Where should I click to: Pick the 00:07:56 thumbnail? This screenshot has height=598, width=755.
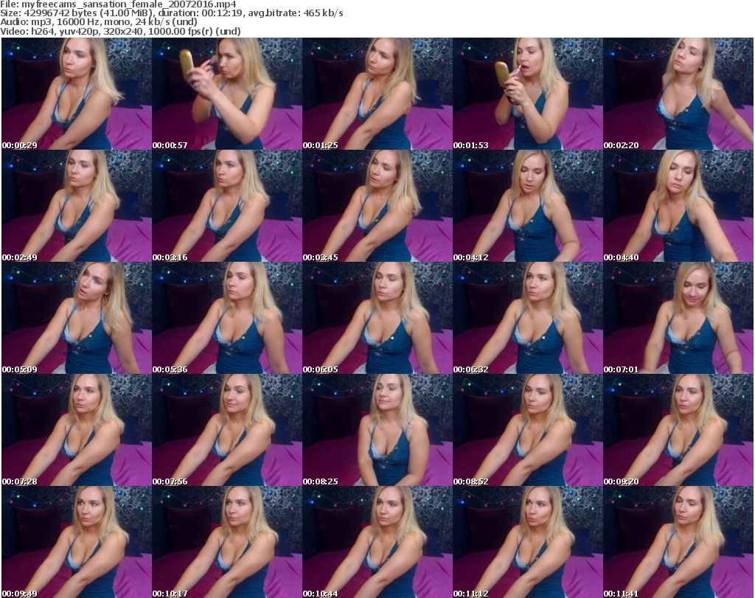coord(227,430)
